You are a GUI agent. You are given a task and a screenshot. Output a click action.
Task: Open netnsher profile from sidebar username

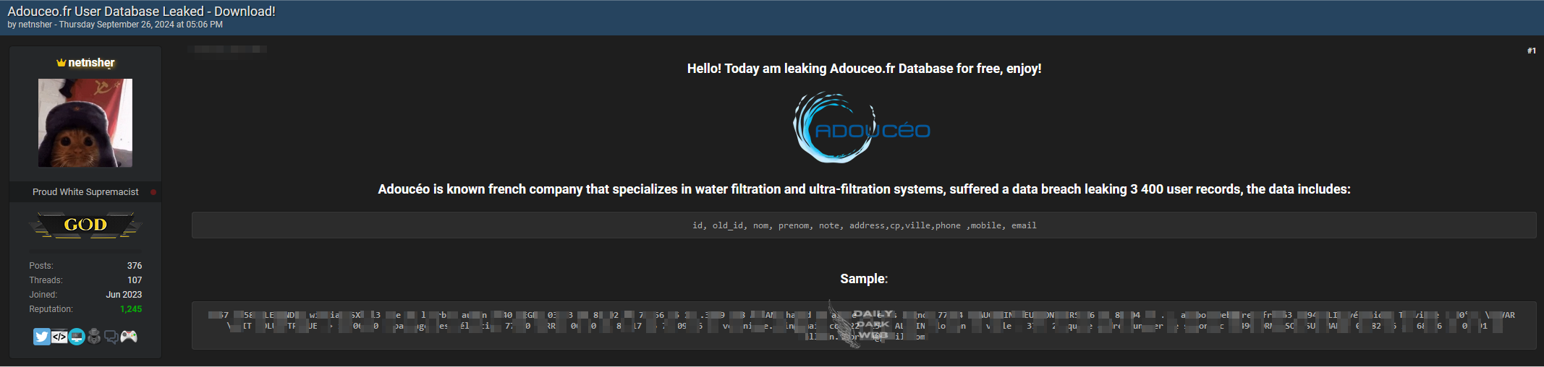click(x=91, y=63)
